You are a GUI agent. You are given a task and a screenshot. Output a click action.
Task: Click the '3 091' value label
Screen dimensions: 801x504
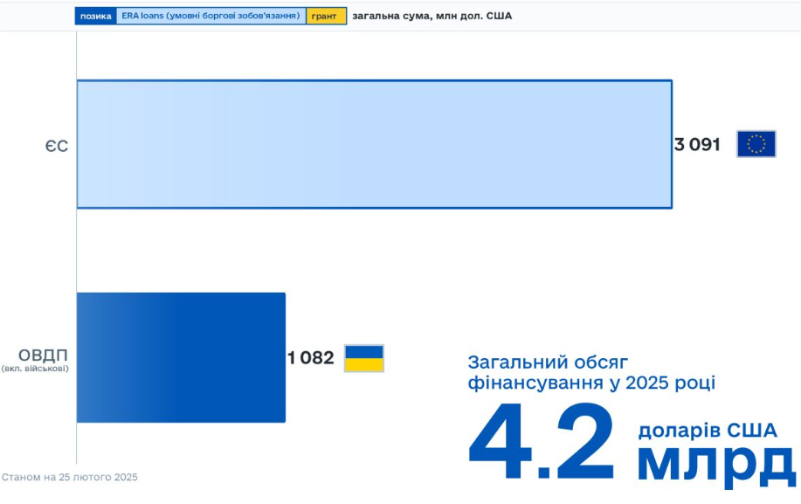tap(697, 144)
